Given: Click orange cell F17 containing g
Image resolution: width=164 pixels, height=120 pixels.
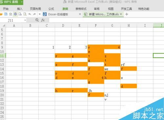Looking at the screenshot, I should click(x=96, y=82).
